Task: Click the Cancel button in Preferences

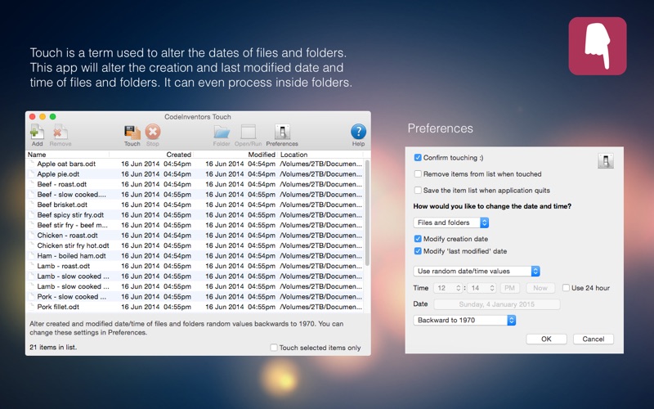Action: pos(593,339)
